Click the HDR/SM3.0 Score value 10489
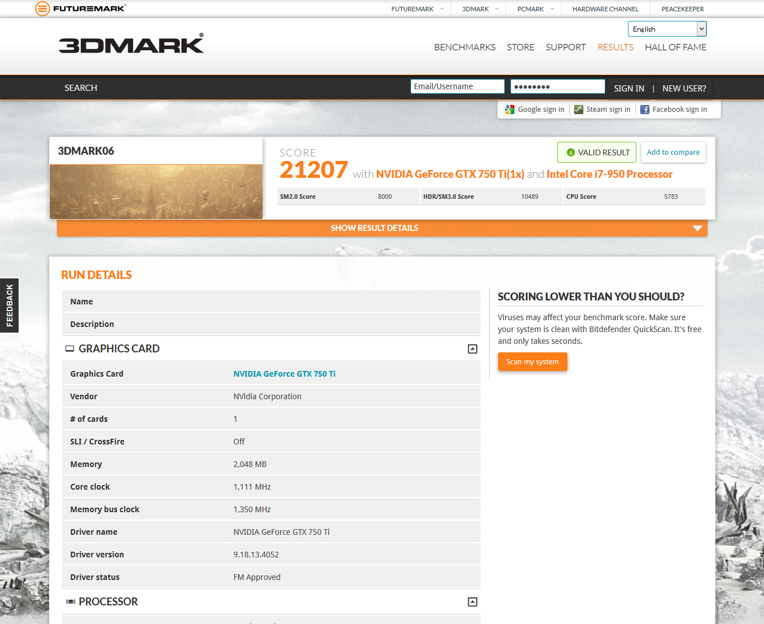The height and width of the screenshot is (624, 764). (x=530, y=197)
